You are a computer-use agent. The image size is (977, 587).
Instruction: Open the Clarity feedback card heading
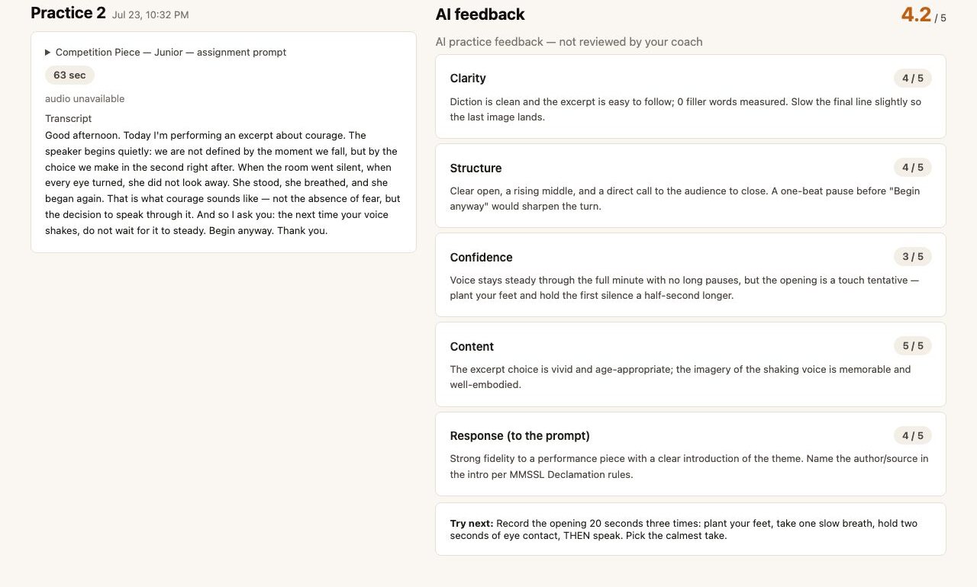point(468,79)
